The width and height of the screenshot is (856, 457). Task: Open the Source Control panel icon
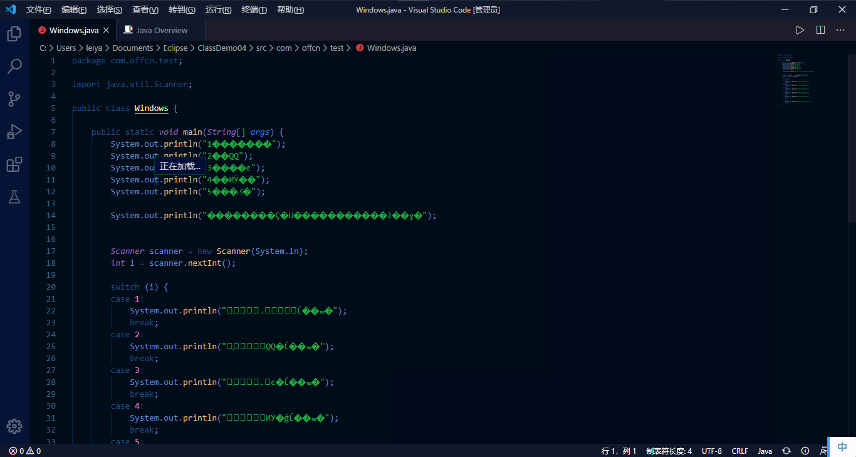click(14, 98)
